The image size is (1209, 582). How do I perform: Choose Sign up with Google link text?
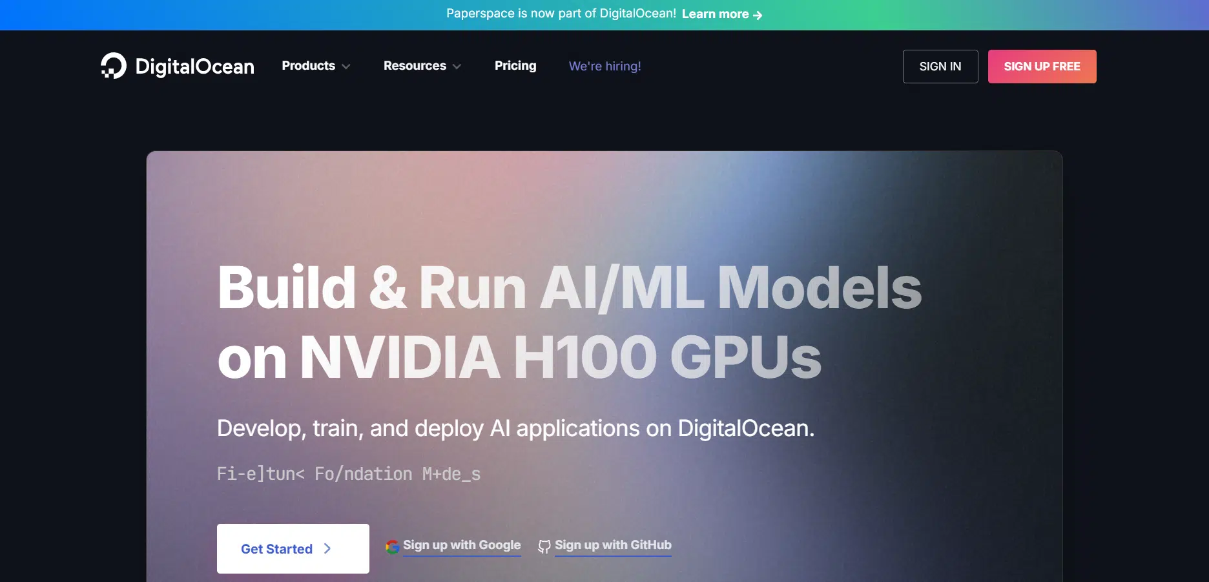[462, 545]
